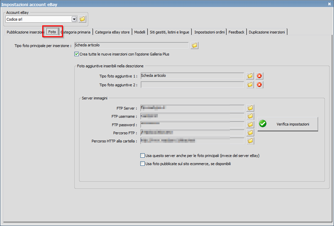Click the FTP Server input field
Viewport: 334px width, 226px height.
(x=192, y=108)
